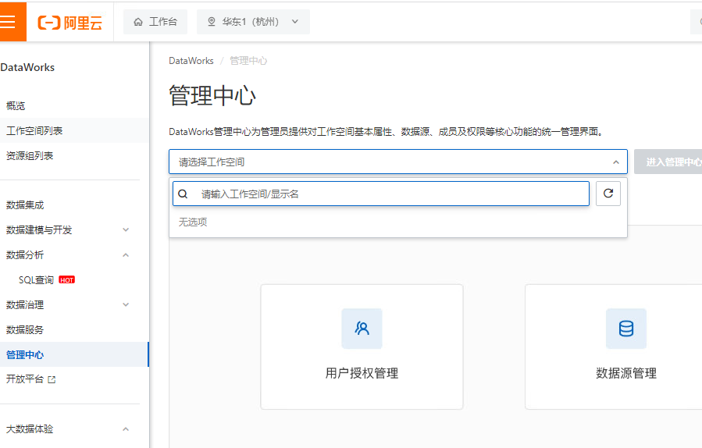Image resolution: width=702 pixels, height=448 pixels.
Task: Click the DataWorks sidebar title
Action: click(x=27, y=68)
